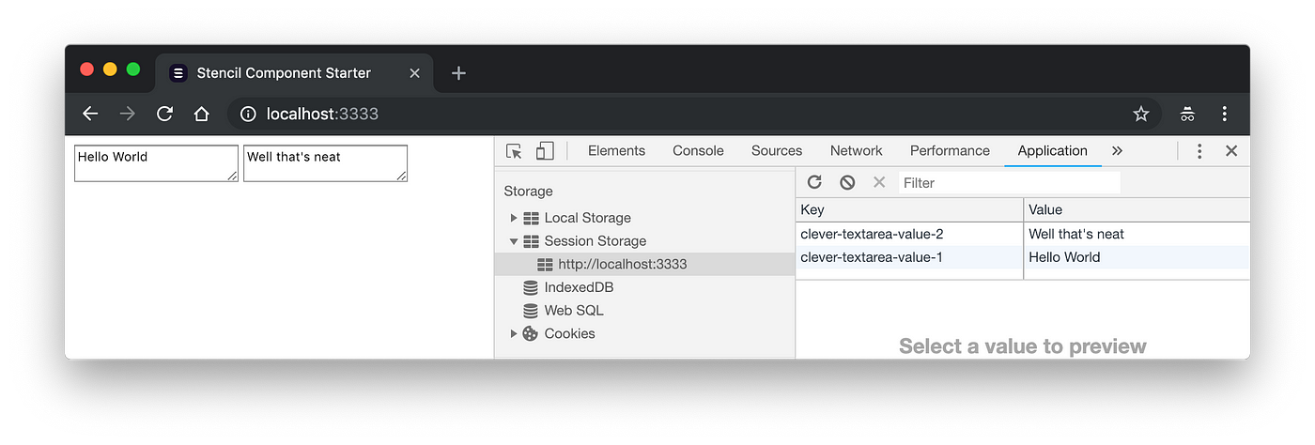This screenshot has height=445, width=1315.
Task: Open the DevTools customize menu dots
Action: pos(1199,151)
